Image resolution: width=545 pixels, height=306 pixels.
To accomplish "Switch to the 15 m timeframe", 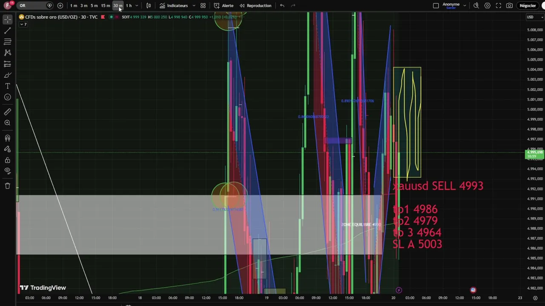I will (106, 6).
